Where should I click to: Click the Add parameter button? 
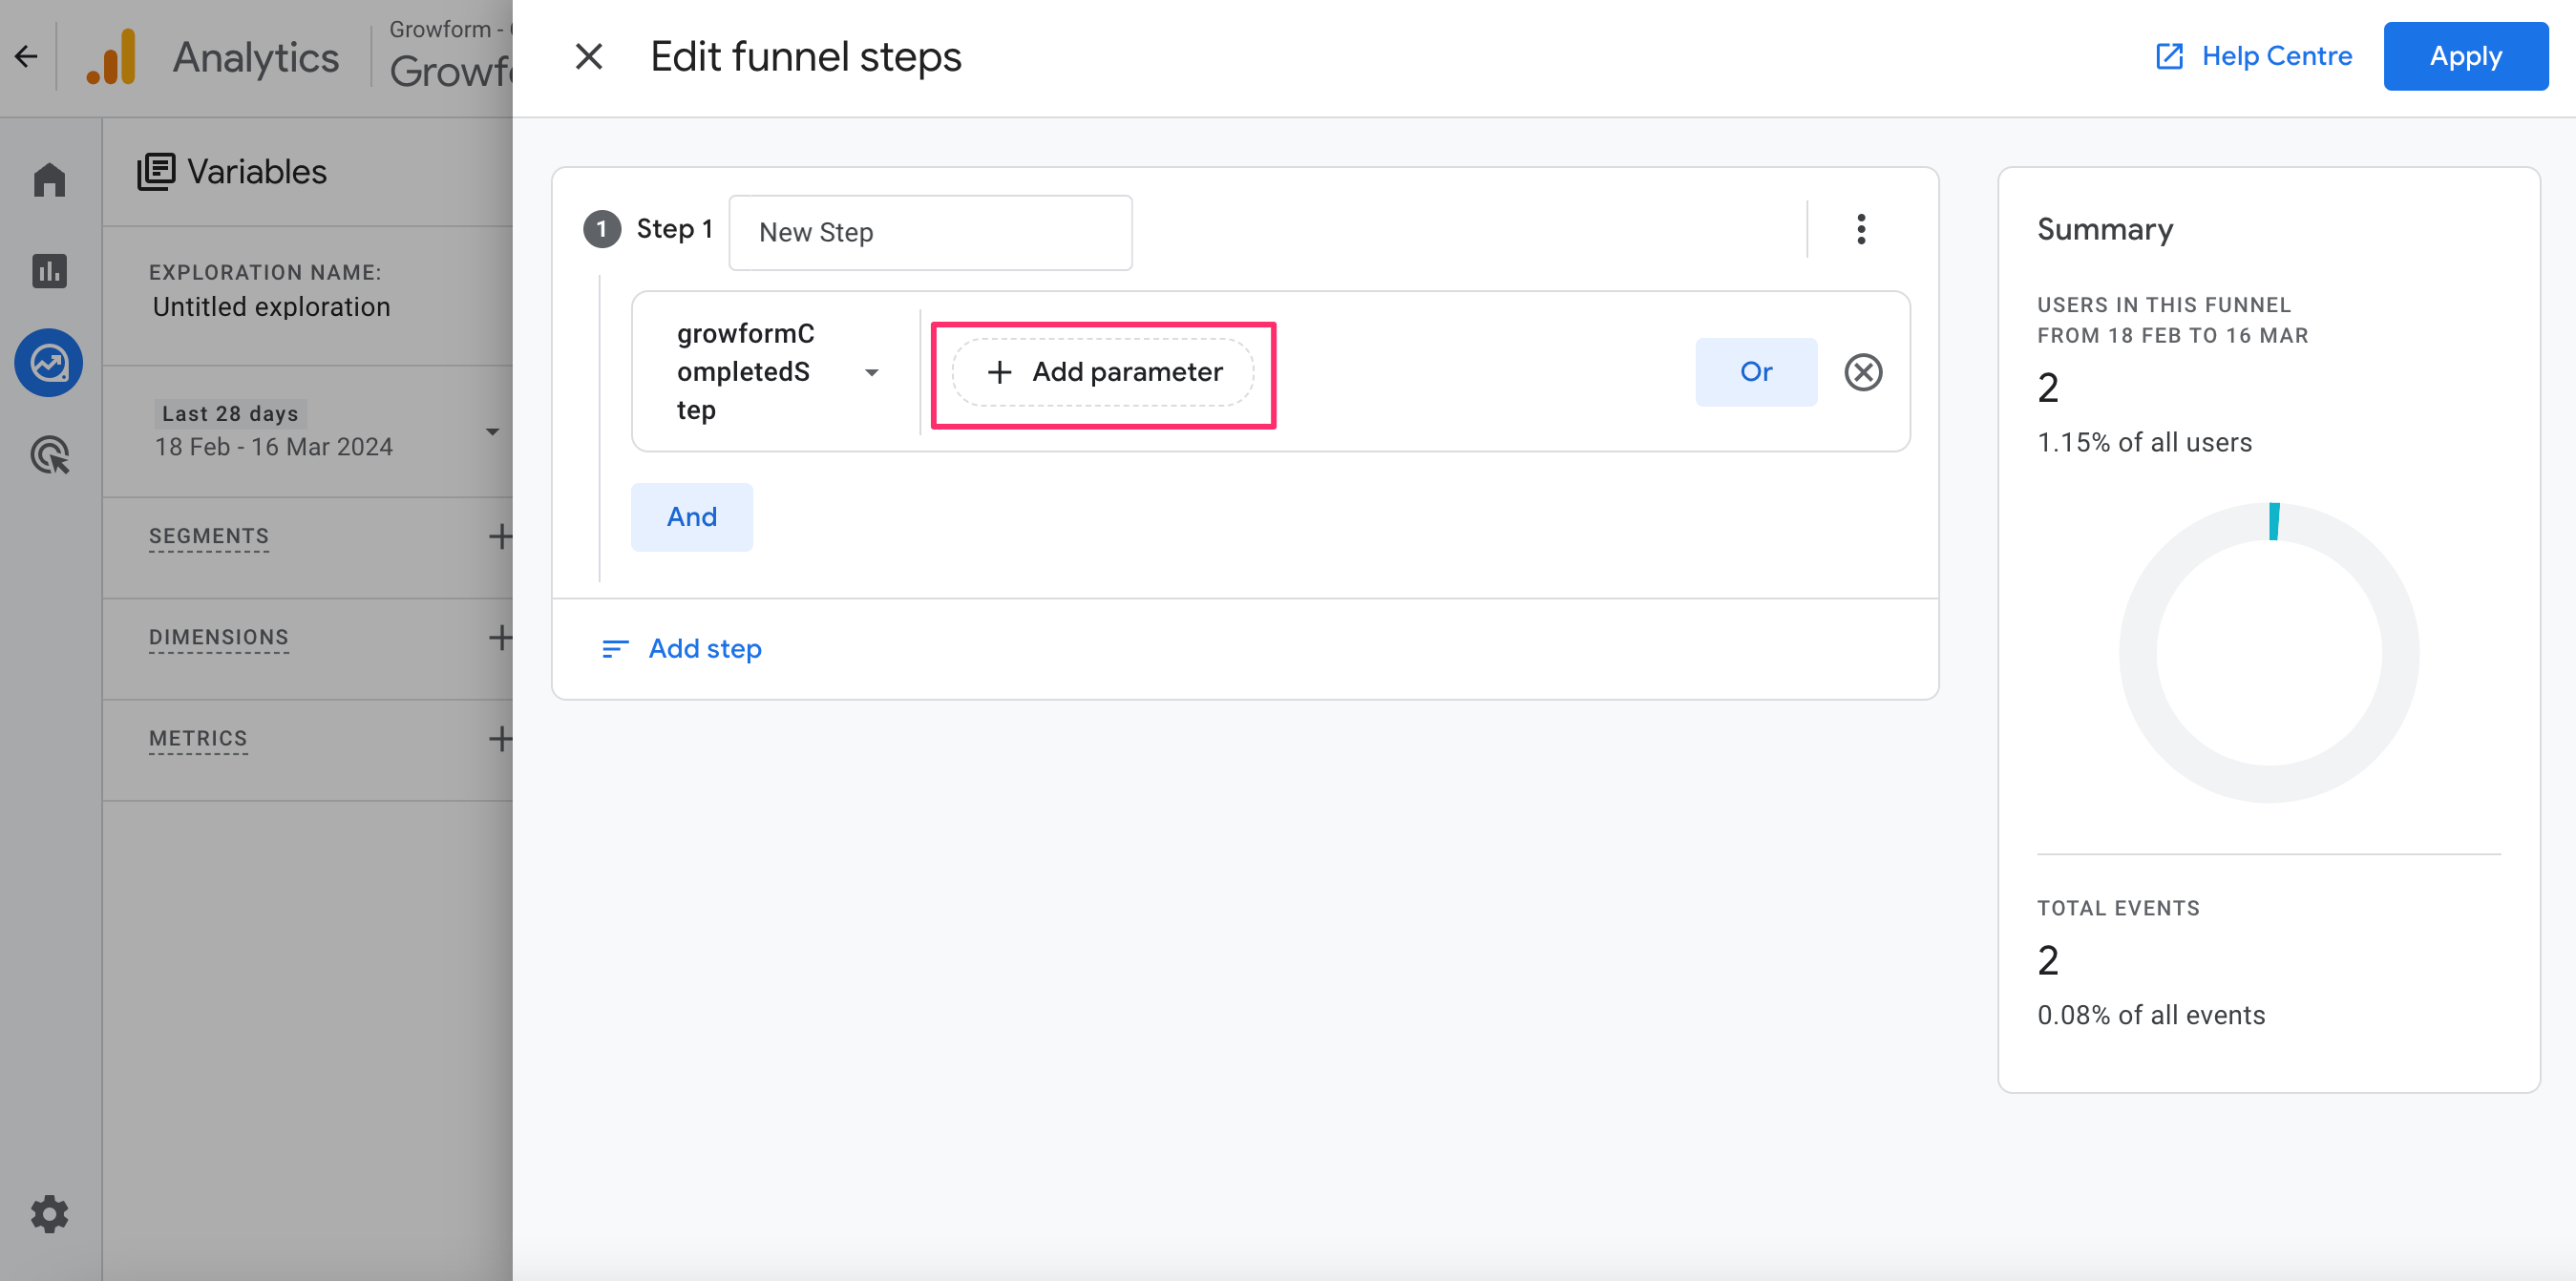[x=1103, y=372]
